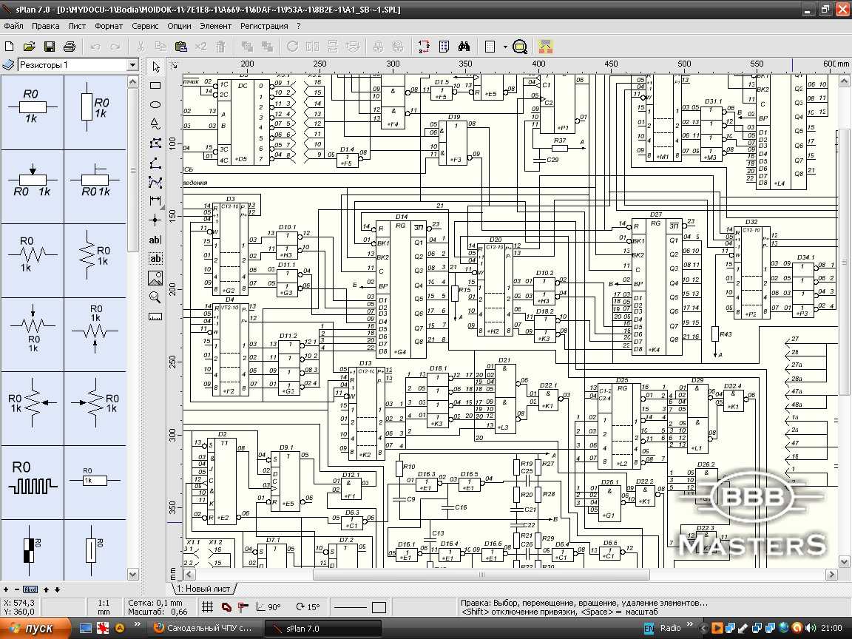Click the grid setting icon in toolbar
Image resolution: width=852 pixels, height=639 pixels.
pos(490,47)
